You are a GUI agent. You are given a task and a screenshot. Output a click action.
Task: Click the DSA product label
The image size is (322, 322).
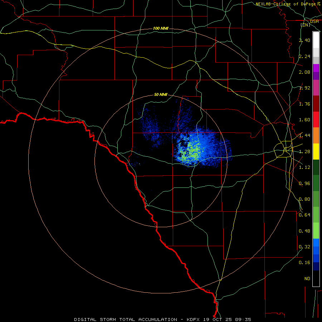314,21
